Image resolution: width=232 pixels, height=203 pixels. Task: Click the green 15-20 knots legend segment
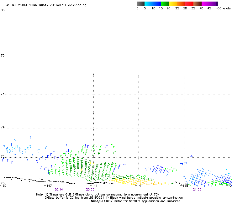[165, 4]
